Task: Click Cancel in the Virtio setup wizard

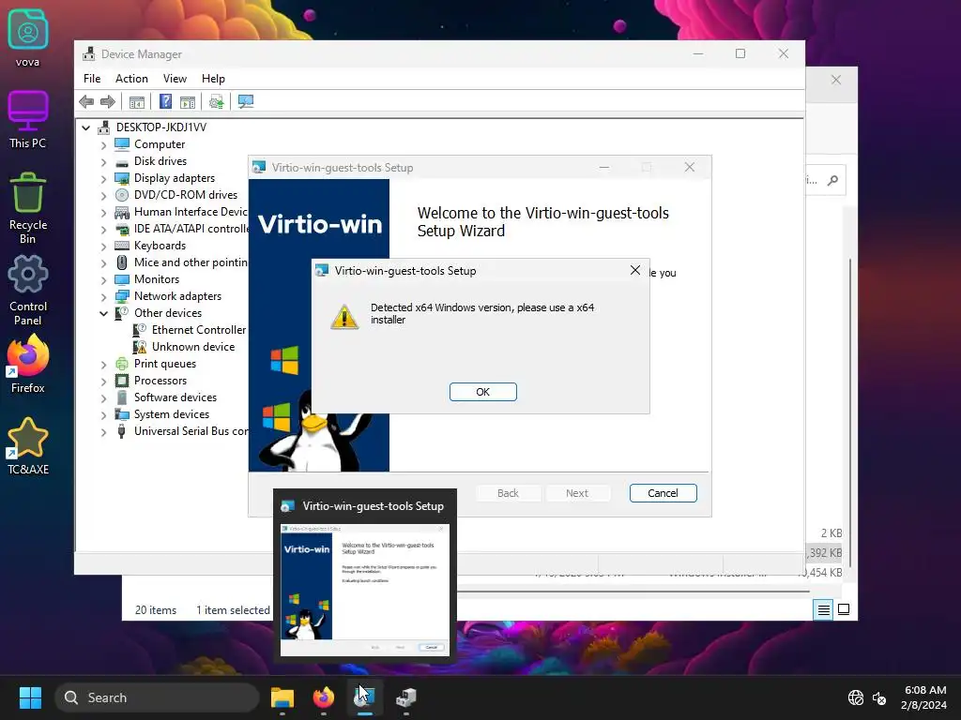Action: pyautogui.click(x=664, y=493)
